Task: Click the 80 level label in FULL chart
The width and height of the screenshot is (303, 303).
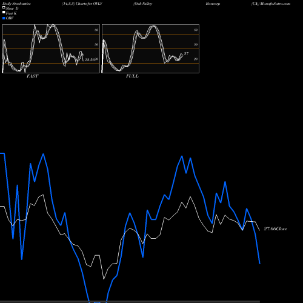Action: click(x=196, y=30)
